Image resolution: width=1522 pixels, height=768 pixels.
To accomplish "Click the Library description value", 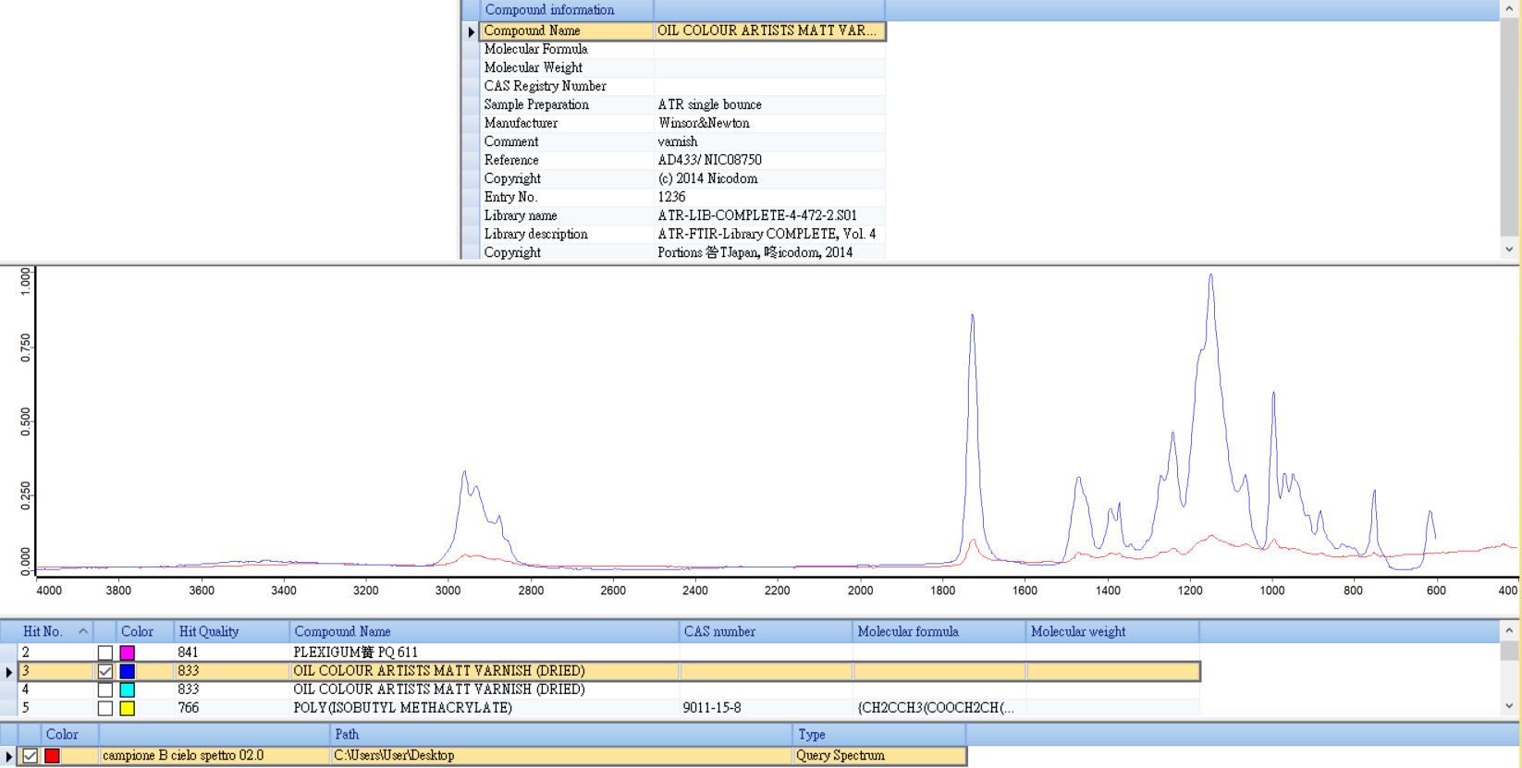I will 767,234.
